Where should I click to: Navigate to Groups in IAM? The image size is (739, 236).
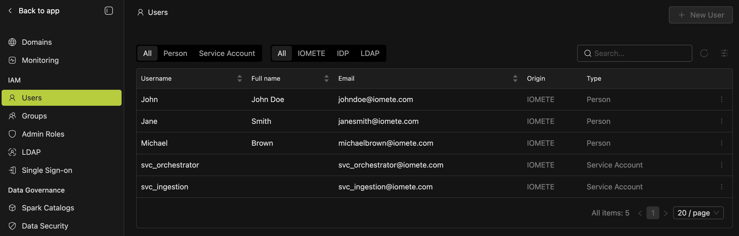(x=34, y=116)
